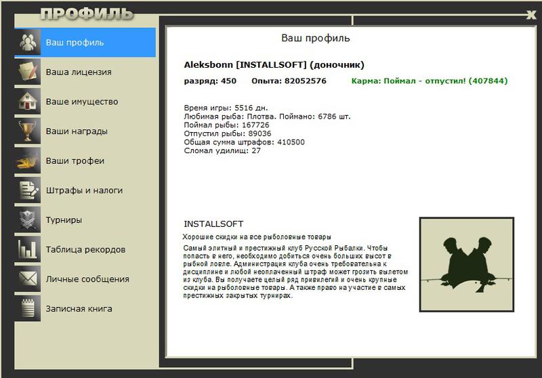Open Ваши награды

[85, 131]
